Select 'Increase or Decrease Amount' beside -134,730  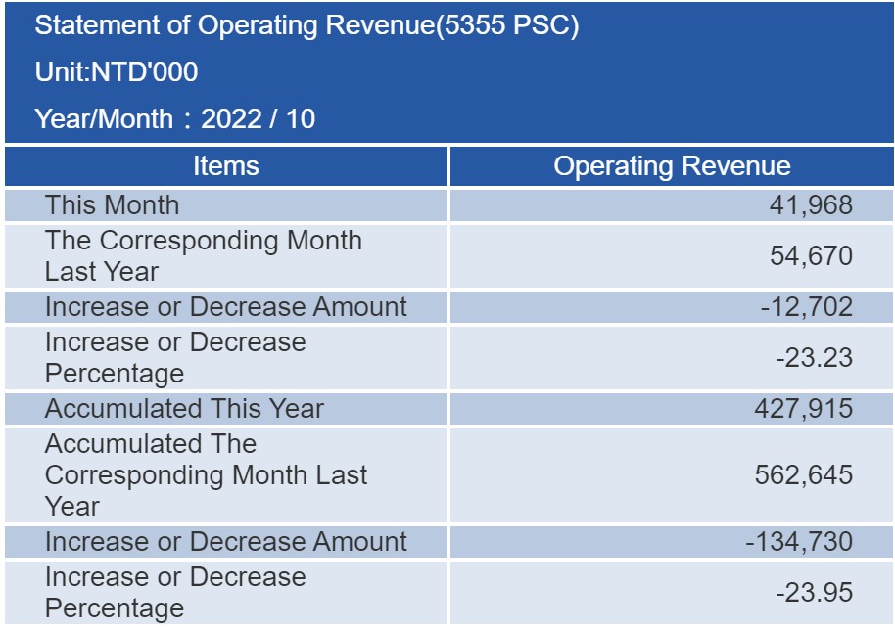pyautogui.click(x=225, y=542)
